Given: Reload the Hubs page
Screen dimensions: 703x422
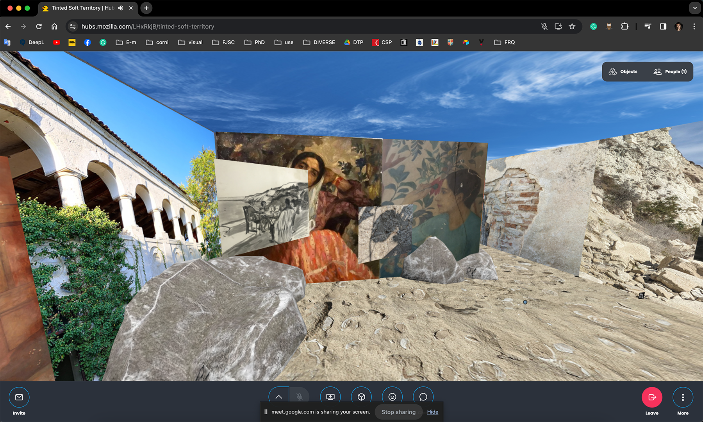Looking at the screenshot, I should (39, 27).
